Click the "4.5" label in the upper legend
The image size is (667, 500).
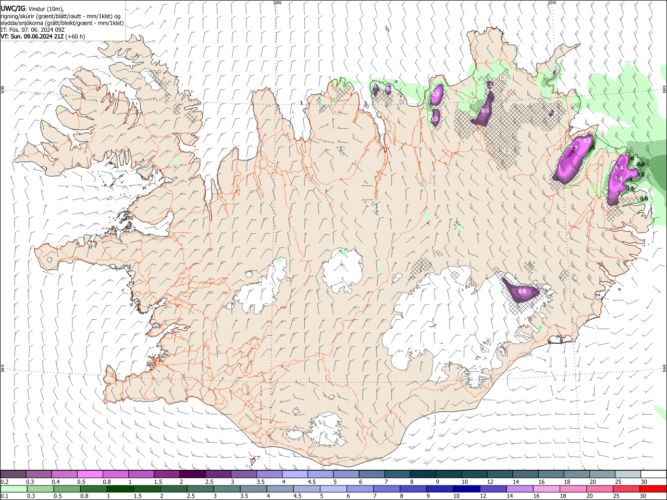312,482
